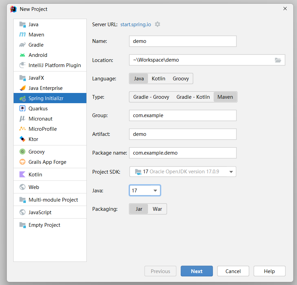Select the Kotlin logo icon

tap(22, 175)
